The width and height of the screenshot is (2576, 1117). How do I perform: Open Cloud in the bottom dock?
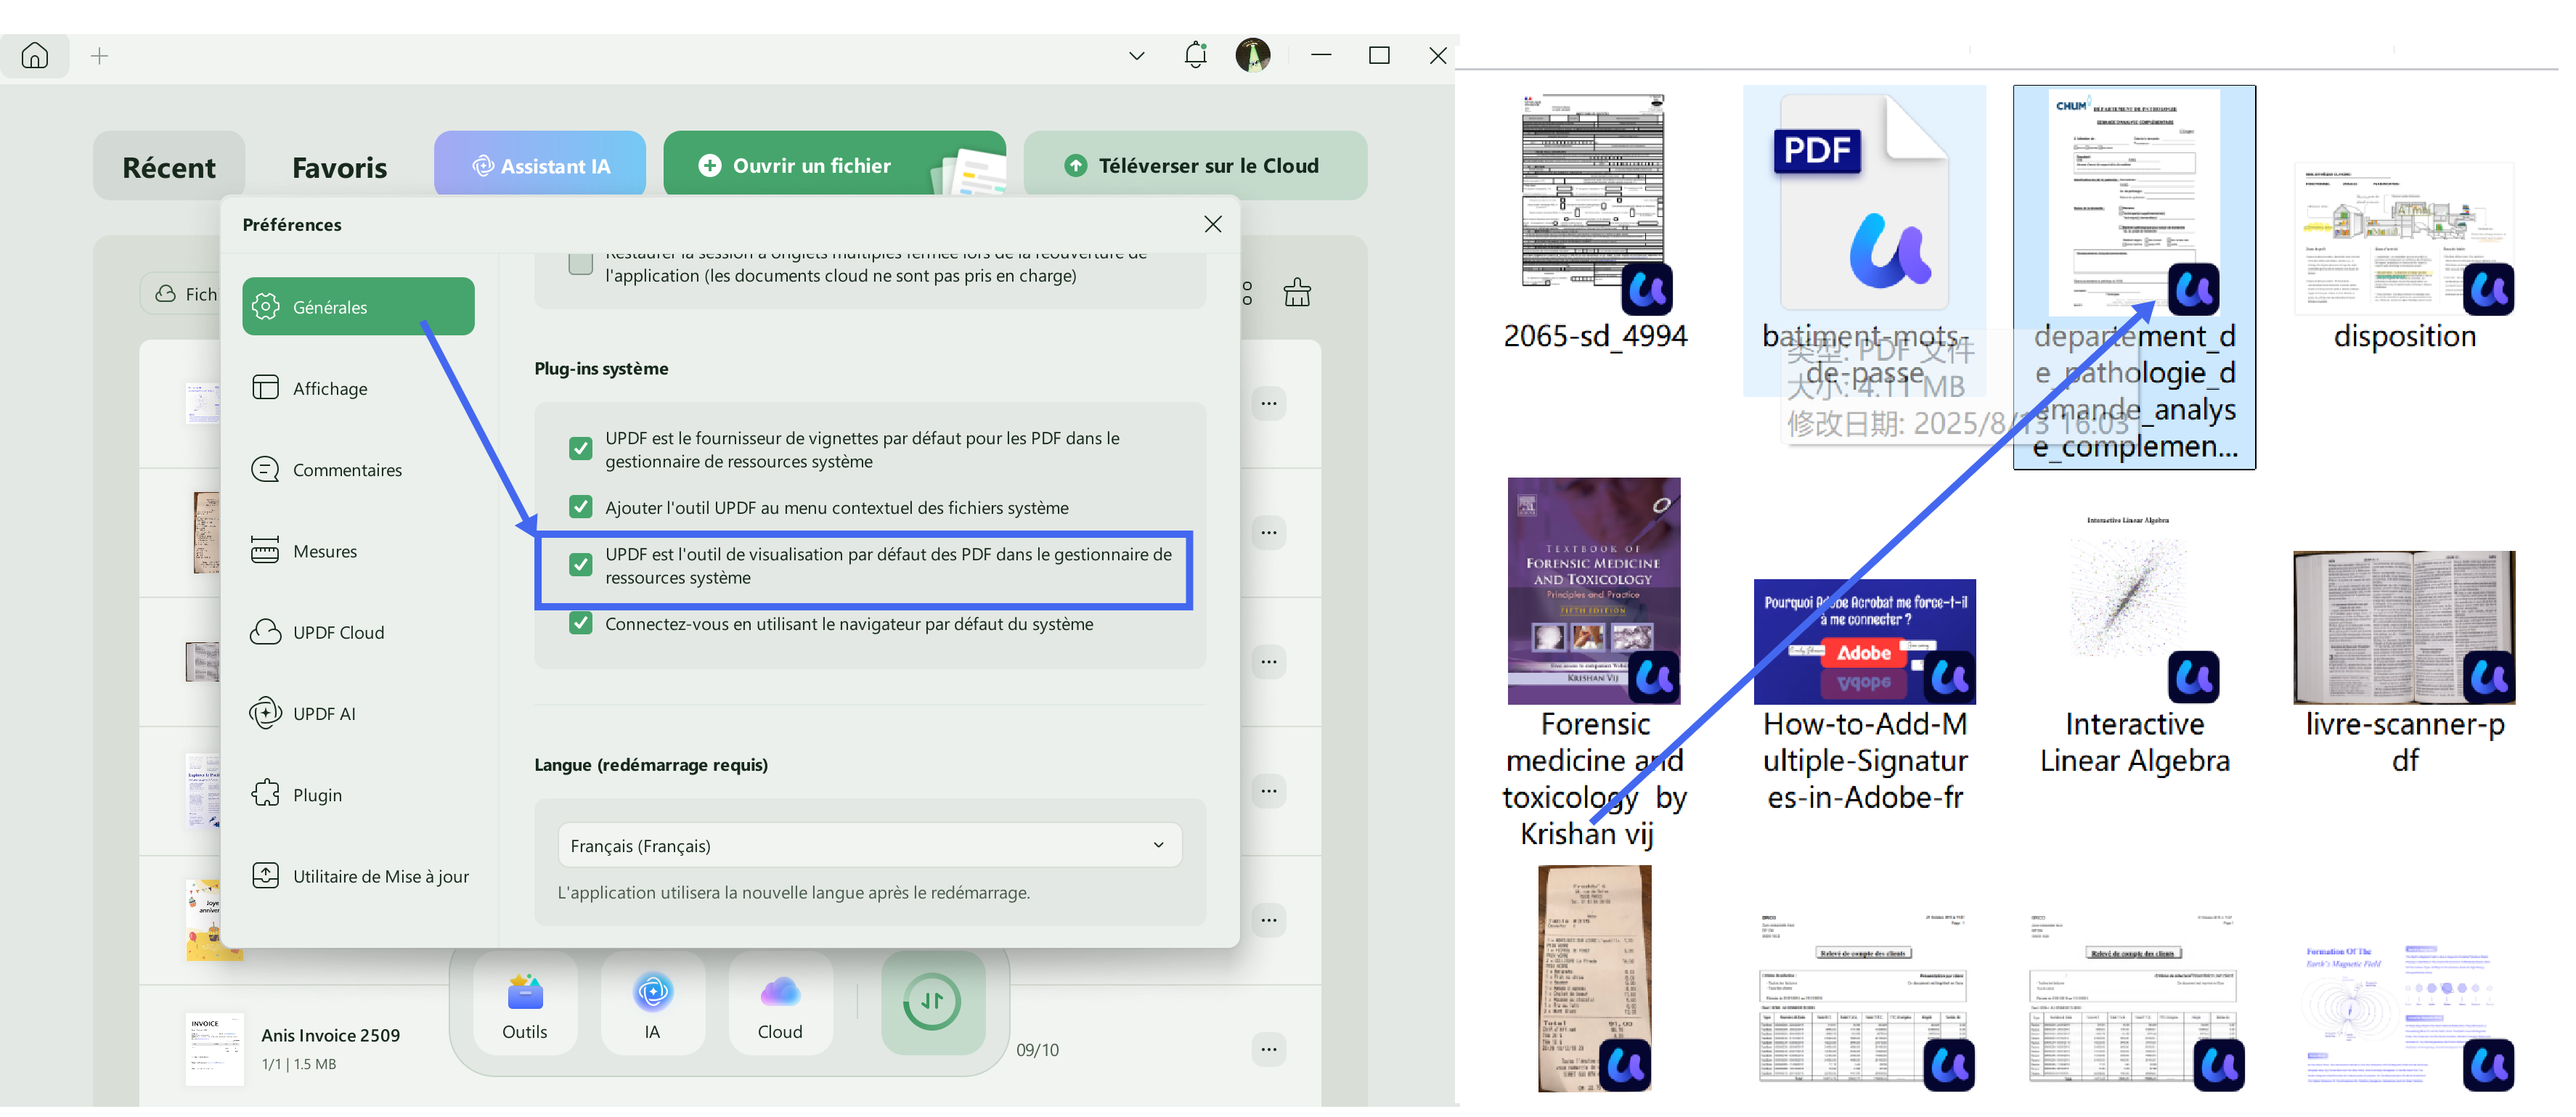[x=780, y=1004]
